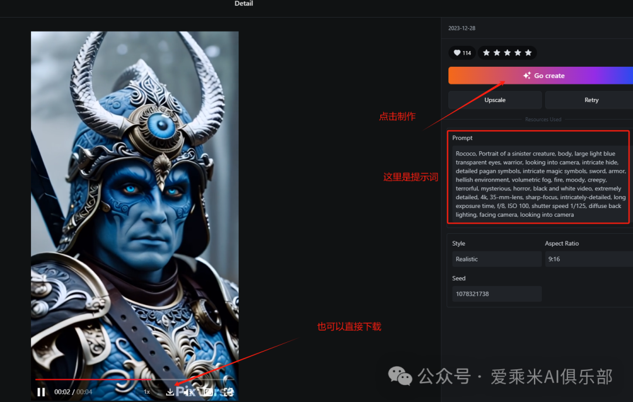
Task: Click the 9:16 aspect ratio field
Action: (x=588, y=259)
